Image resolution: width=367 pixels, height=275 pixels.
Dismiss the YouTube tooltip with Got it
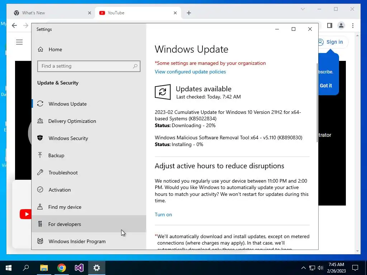click(326, 86)
